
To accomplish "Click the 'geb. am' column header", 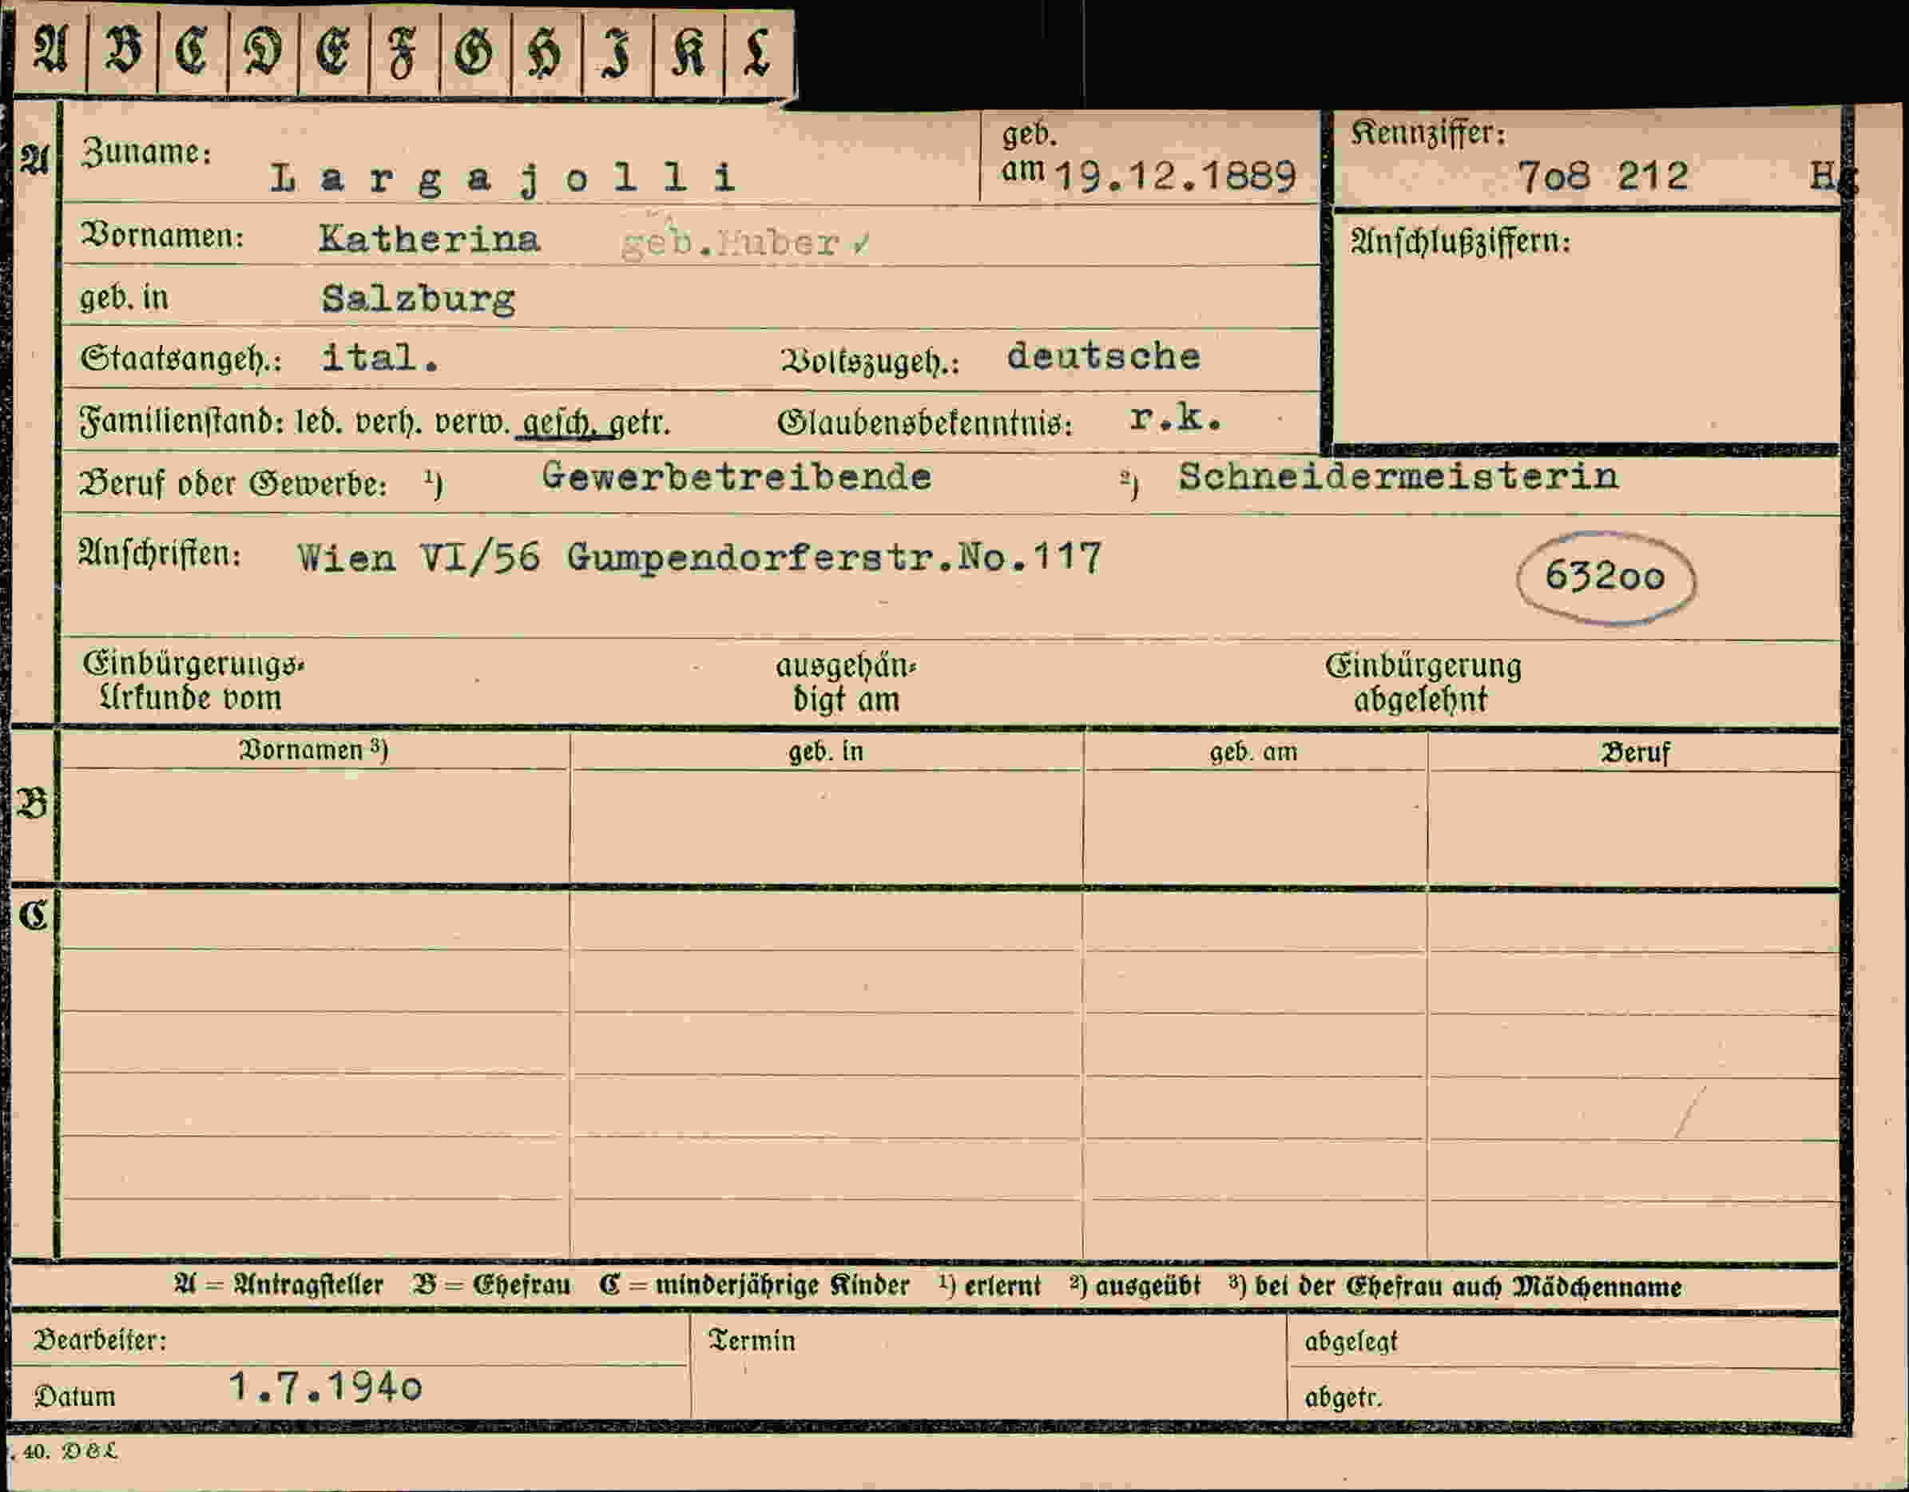I will [x=1253, y=752].
